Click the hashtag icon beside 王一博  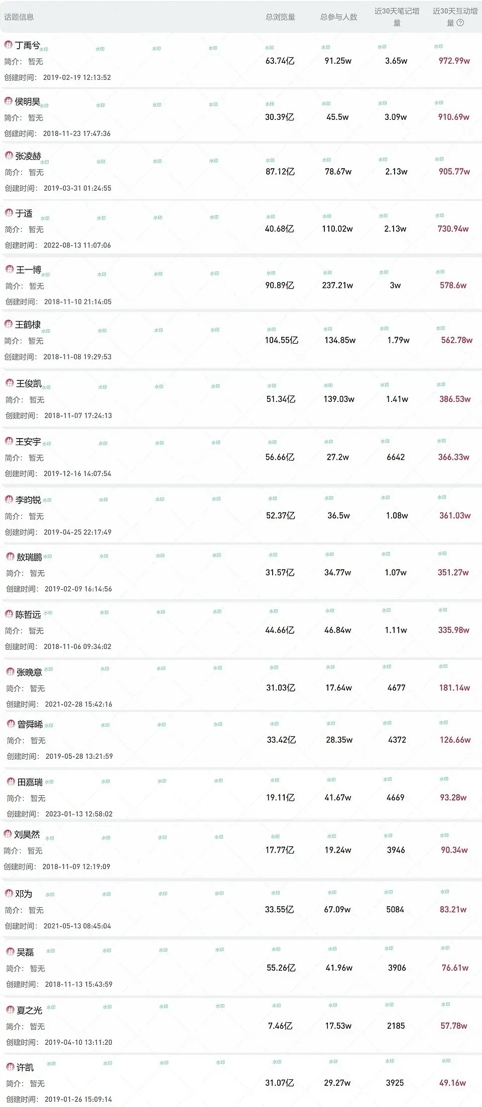9,269
